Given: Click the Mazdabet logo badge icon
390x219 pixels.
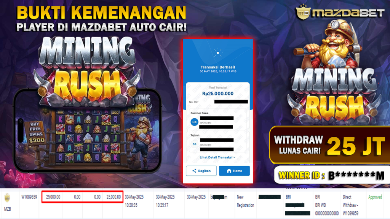Looking at the screenshot, I should coord(303,12).
